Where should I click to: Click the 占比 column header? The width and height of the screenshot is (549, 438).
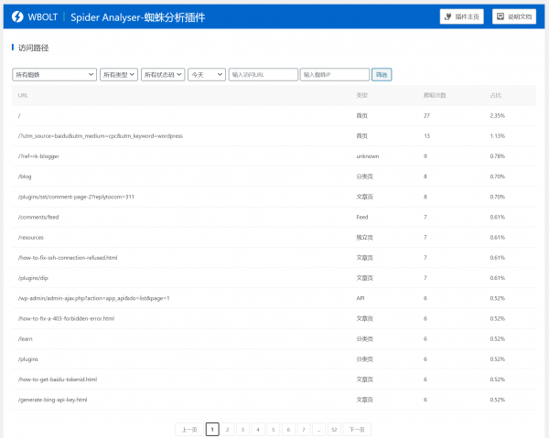coord(496,95)
